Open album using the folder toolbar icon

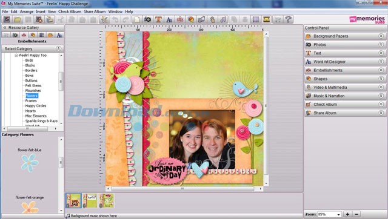[x=18, y=19]
